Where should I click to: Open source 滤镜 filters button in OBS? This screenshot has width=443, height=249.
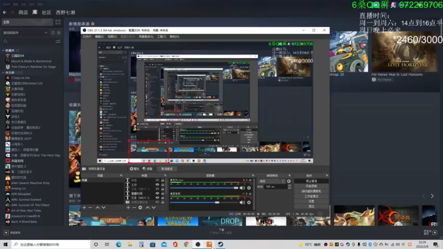coord(147,169)
